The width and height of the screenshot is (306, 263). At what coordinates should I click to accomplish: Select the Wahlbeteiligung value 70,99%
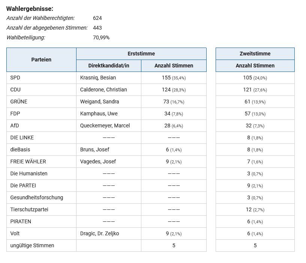point(101,37)
